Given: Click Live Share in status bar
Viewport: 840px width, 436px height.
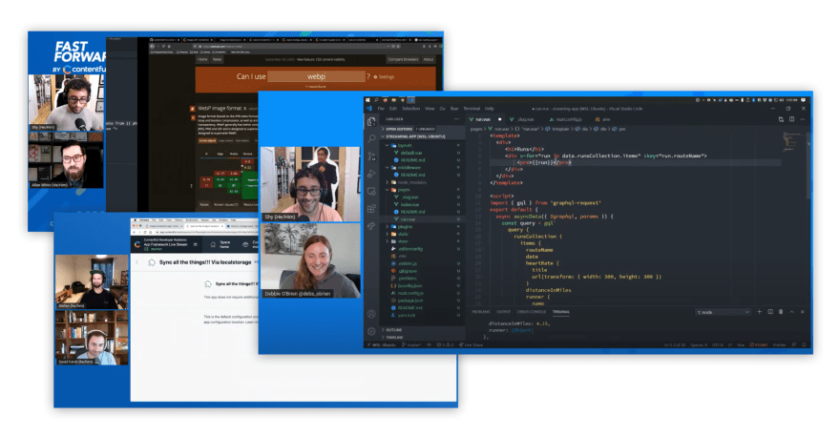Looking at the screenshot, I should click(x=471, y=345).
